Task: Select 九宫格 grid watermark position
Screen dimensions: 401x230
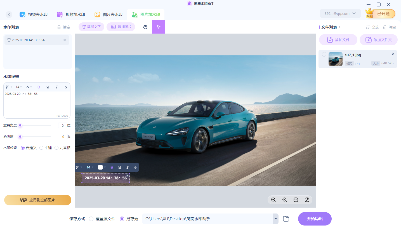Action: pyautogui.click(x=63, y=148)
